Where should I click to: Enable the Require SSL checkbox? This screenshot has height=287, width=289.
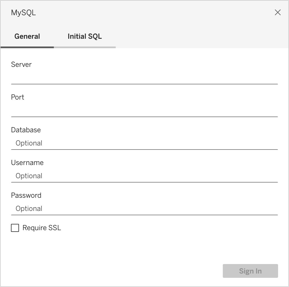click(x=15, y=228)
